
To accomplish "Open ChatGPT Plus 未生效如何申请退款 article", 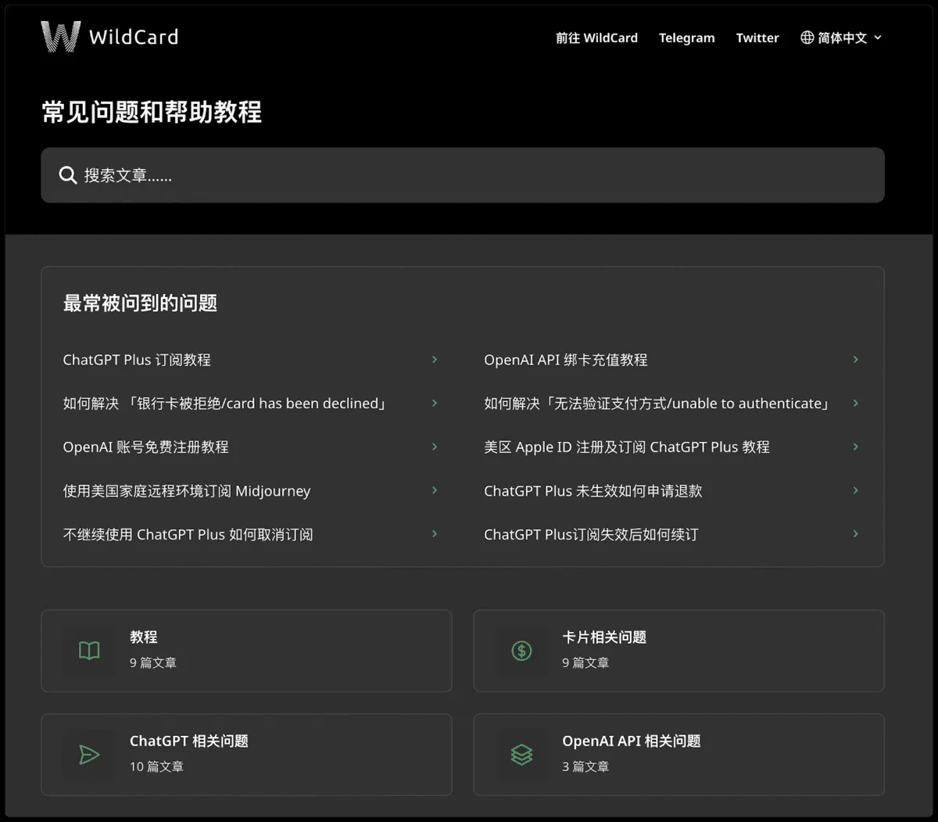I will [593, 490].
